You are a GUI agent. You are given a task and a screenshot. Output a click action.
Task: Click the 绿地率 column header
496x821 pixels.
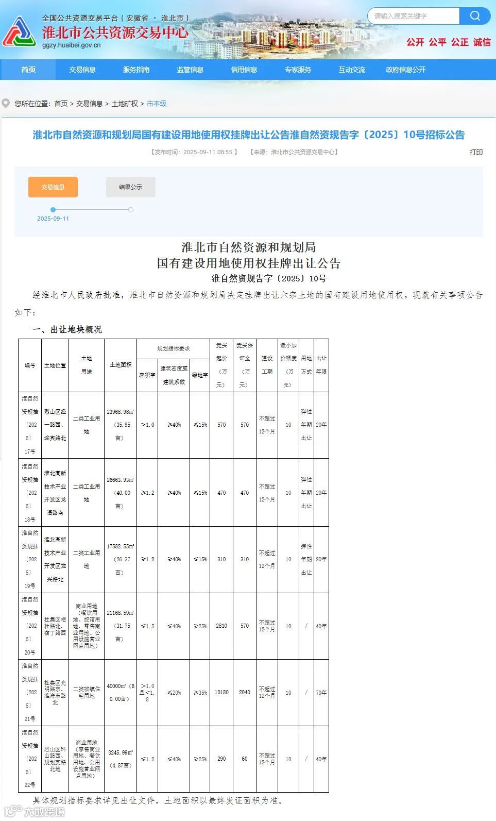click(200, 375)
